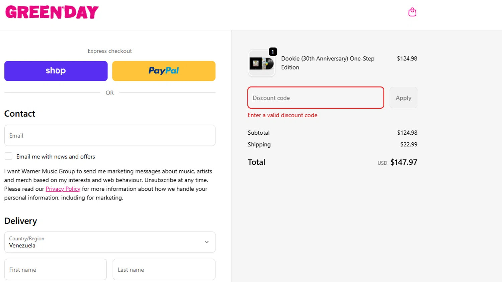Click the Country/Region dropdown chevron arrow
The image size is (502, 282).
[206, 242]
